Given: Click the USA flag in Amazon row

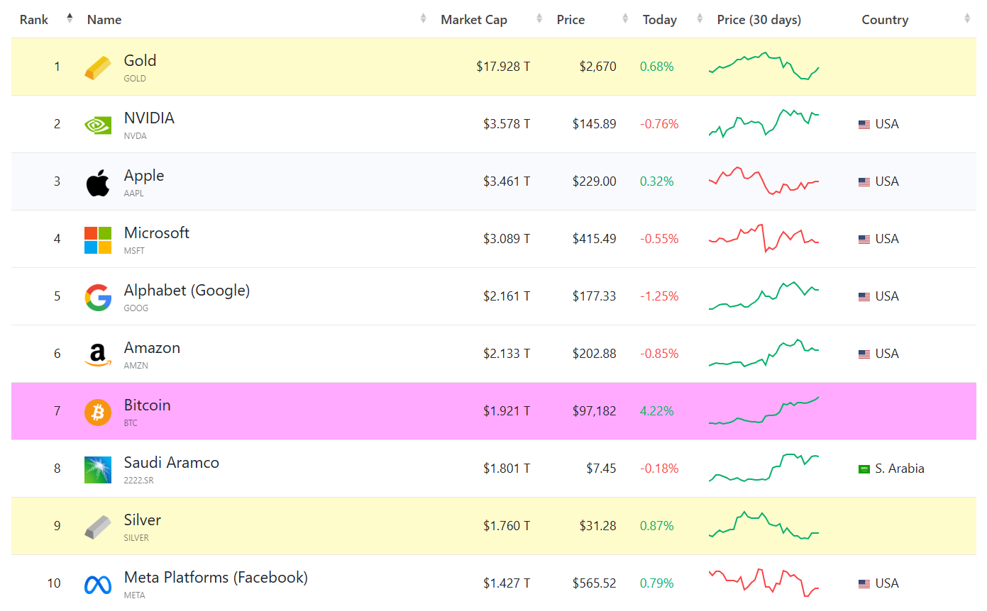Looking at the screenshot, I should click(x=864, y=354).
